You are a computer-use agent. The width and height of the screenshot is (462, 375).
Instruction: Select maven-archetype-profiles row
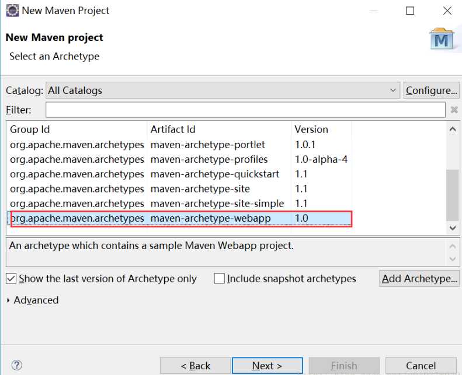click(179, 159)
